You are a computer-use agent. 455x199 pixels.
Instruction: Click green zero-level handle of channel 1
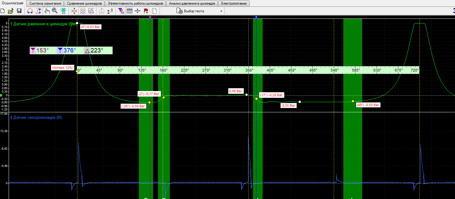click(1, 95)
